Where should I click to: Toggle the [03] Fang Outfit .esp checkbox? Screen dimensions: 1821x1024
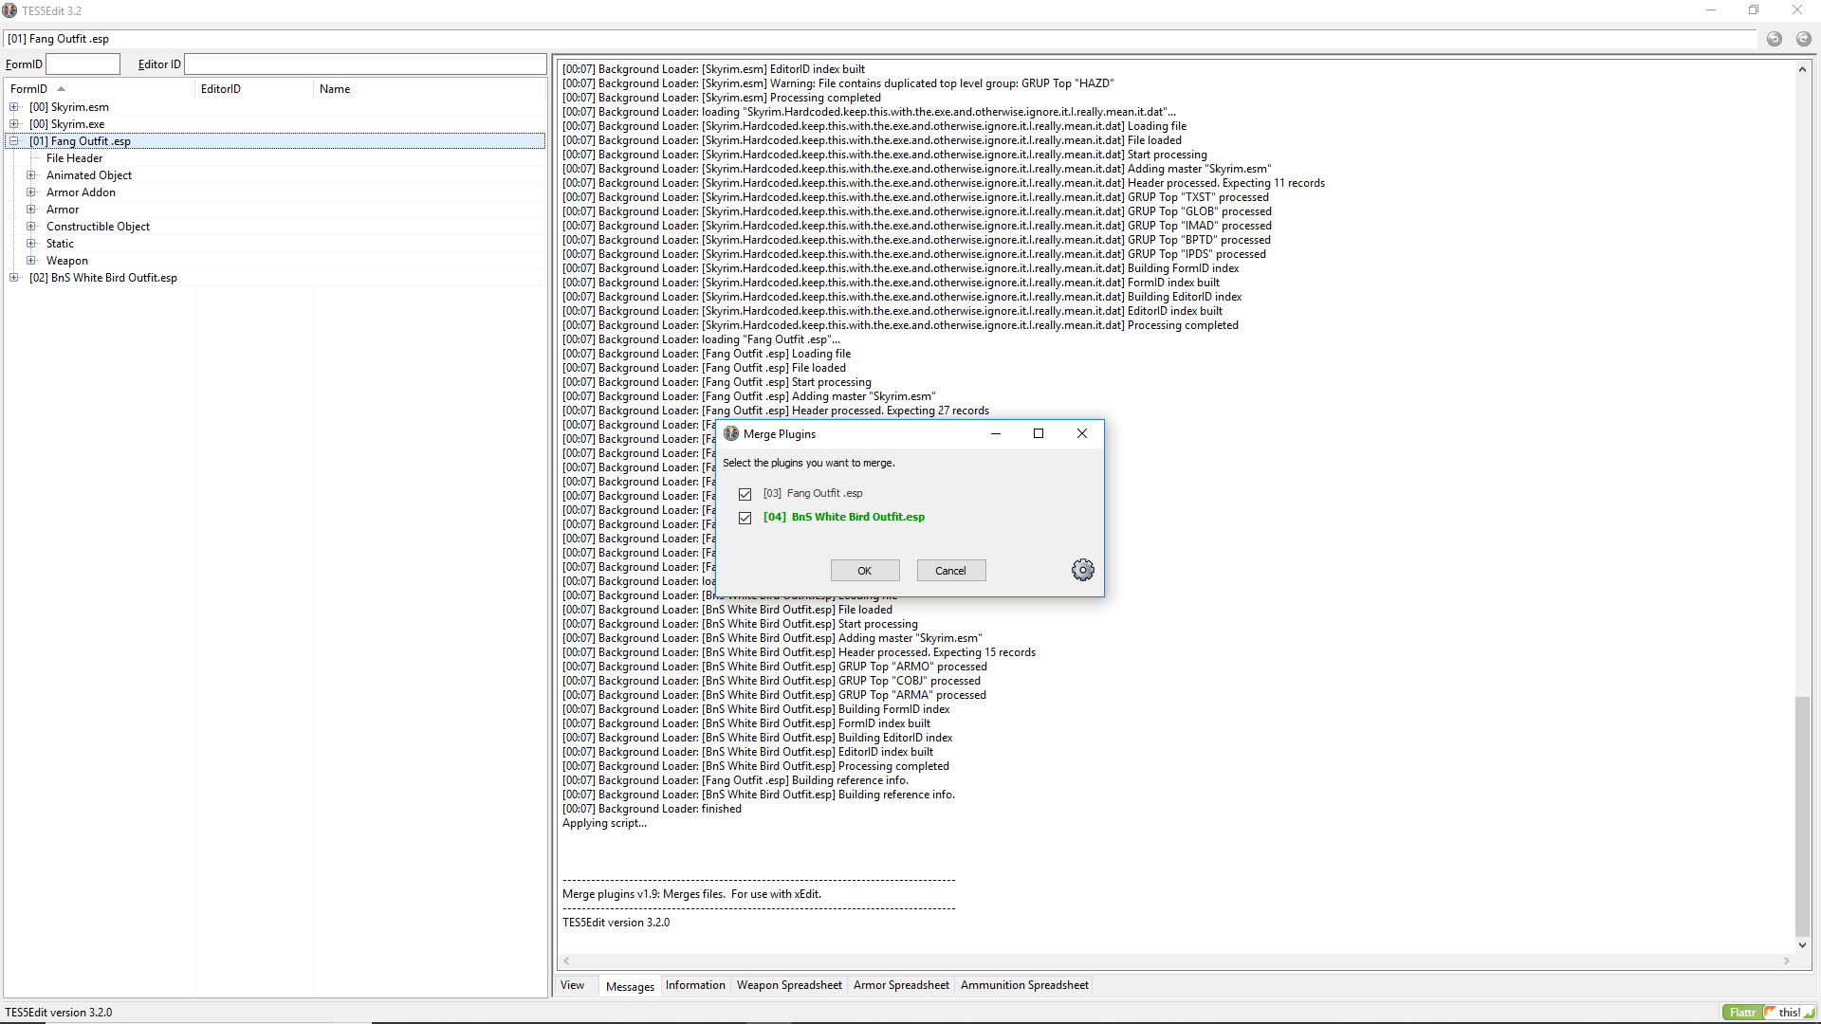coord(745,494)
